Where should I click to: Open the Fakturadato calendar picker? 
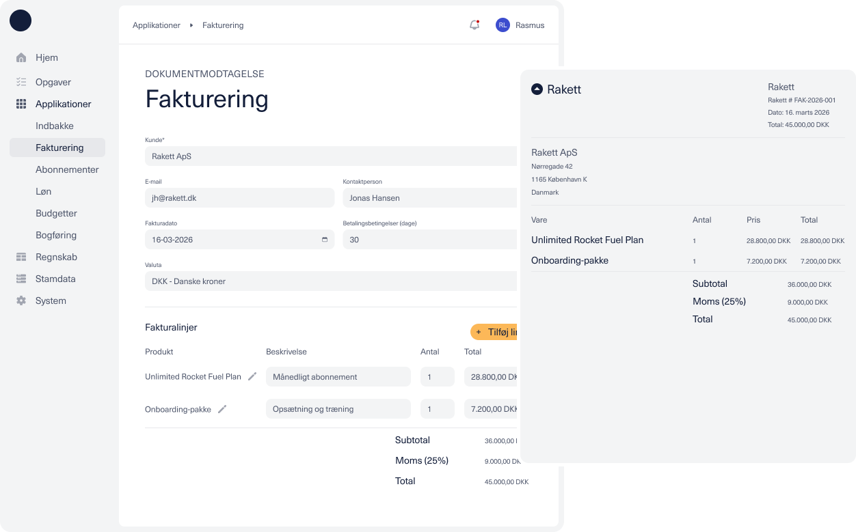tap(324, 240)
